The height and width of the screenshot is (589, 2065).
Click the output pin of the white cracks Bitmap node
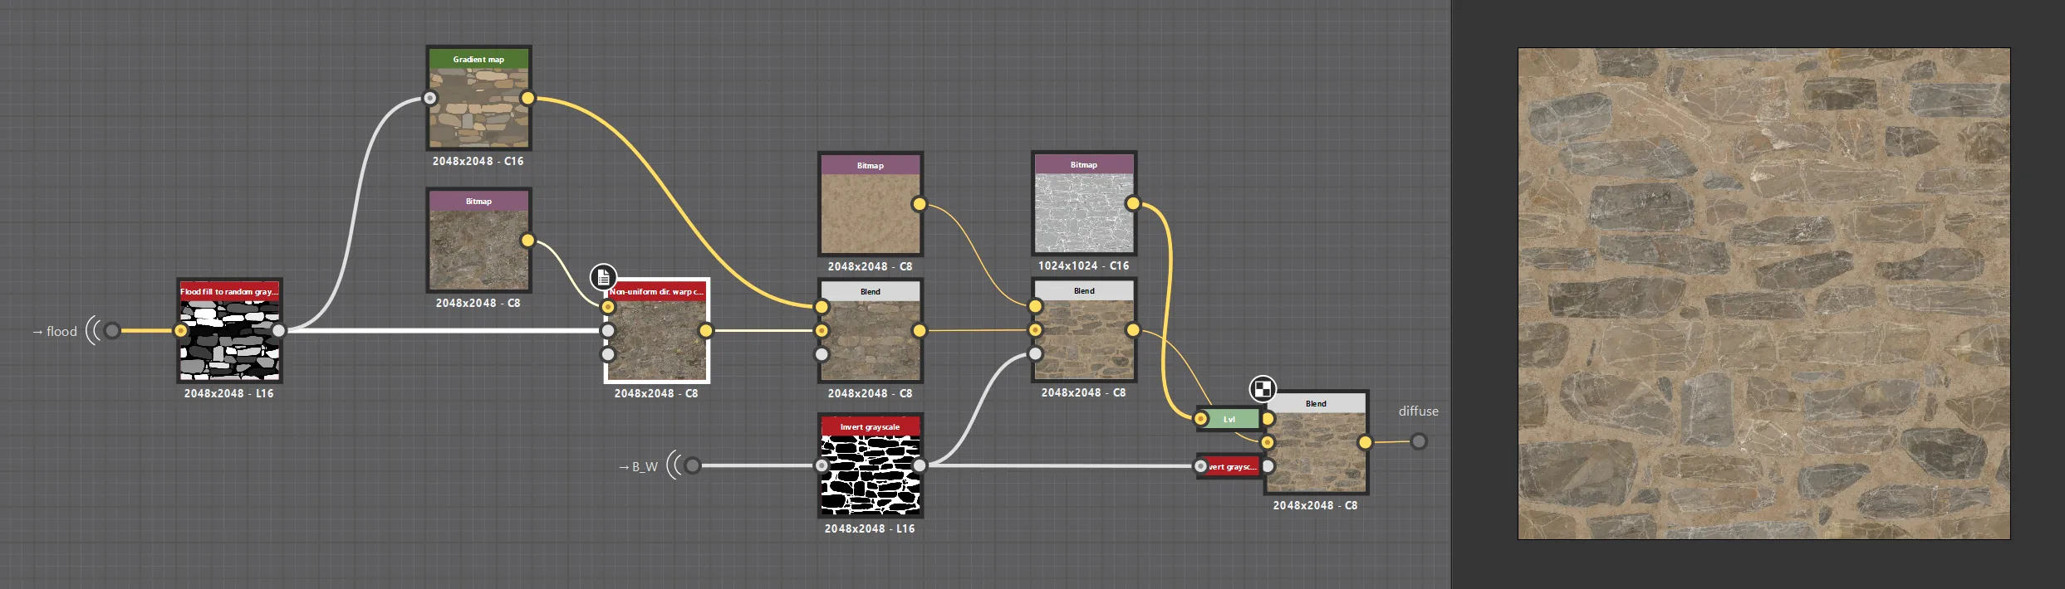(1133, 203)
